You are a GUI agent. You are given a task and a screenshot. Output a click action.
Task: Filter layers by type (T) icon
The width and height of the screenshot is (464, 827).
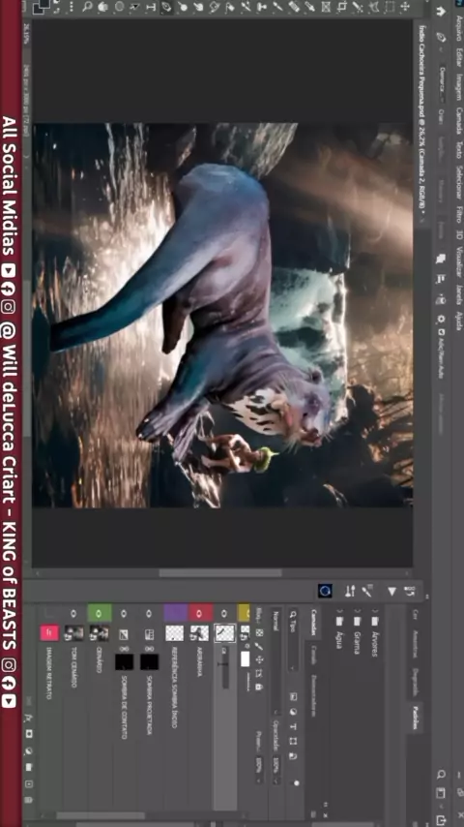(293, 725)
